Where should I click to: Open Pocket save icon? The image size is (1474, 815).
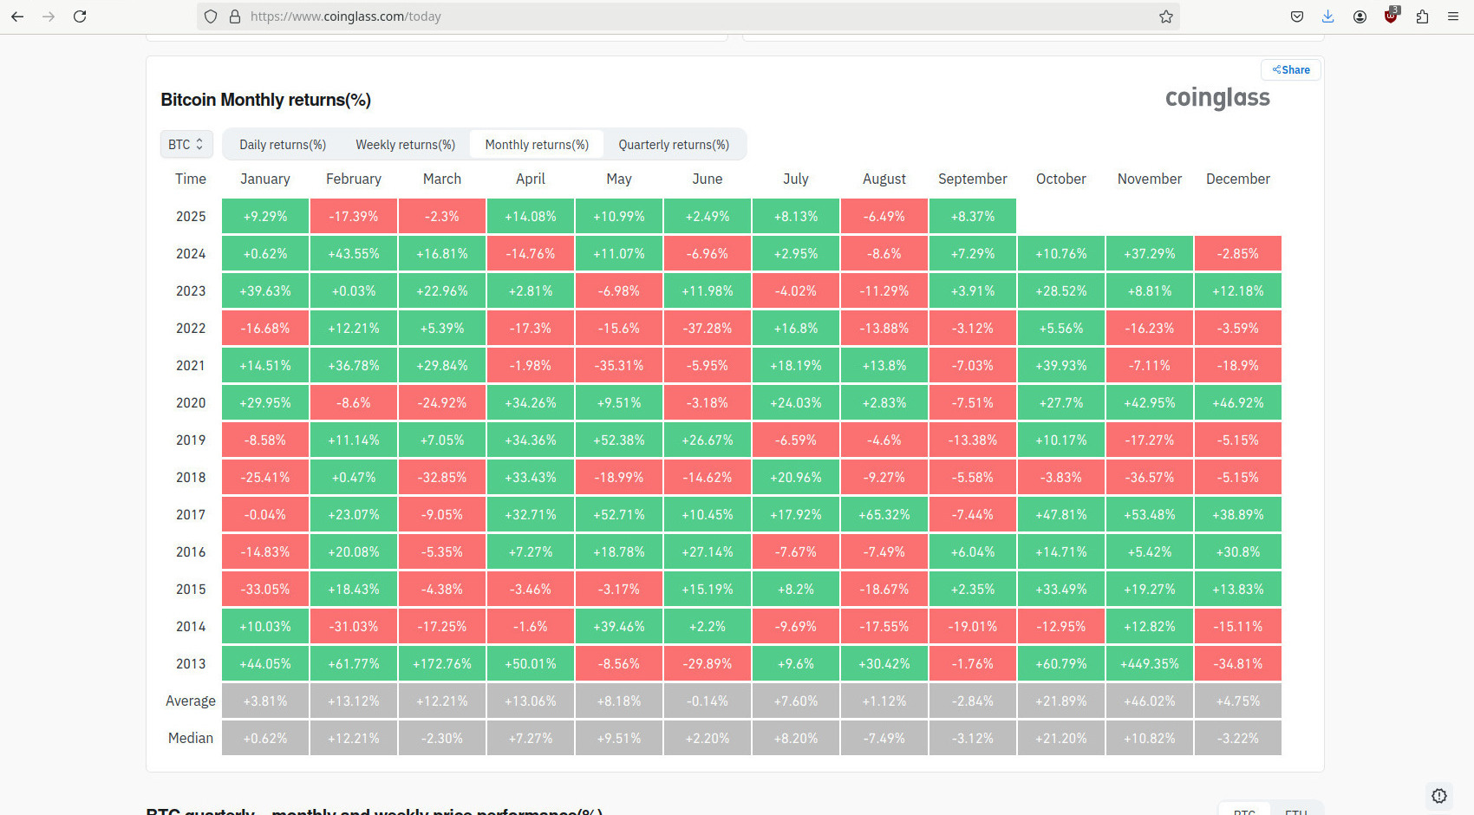coord(1297,16)
